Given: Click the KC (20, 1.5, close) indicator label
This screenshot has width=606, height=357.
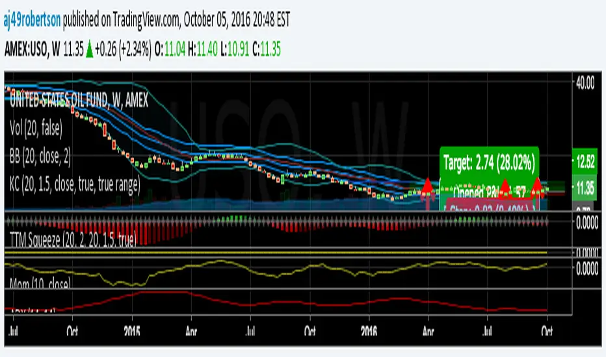Looking at the screenshot, I should pos(75,184).
